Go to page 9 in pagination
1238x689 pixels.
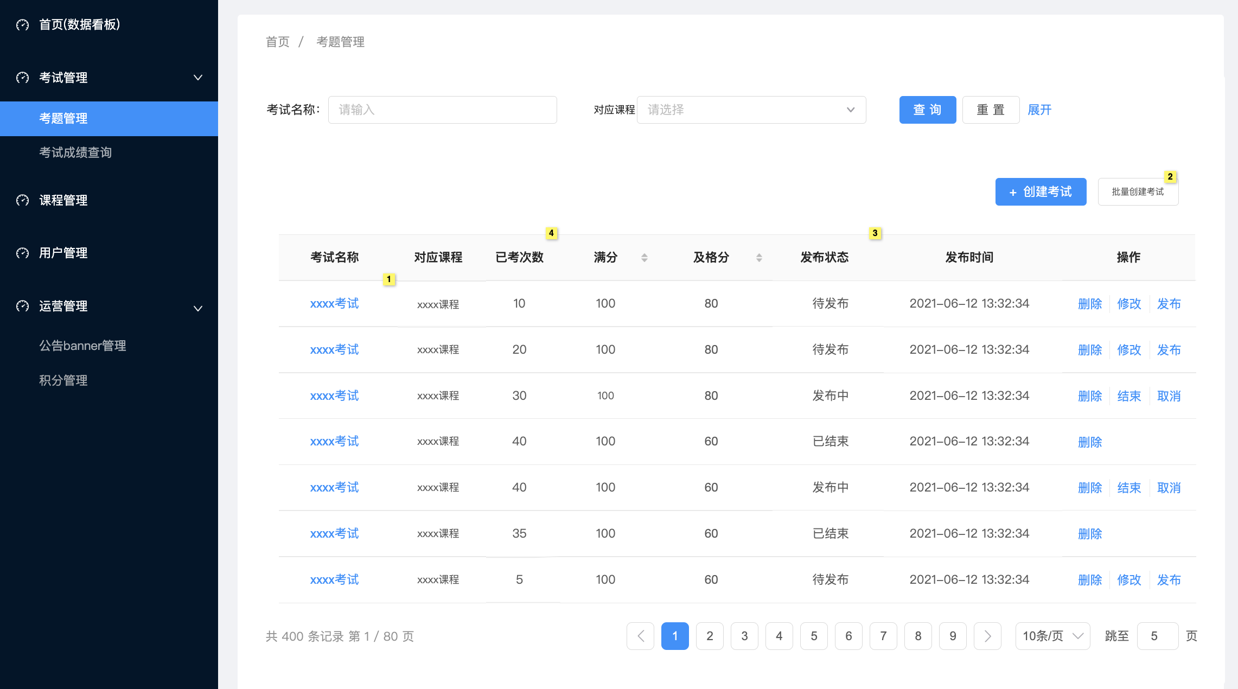(x=953, y=636)
